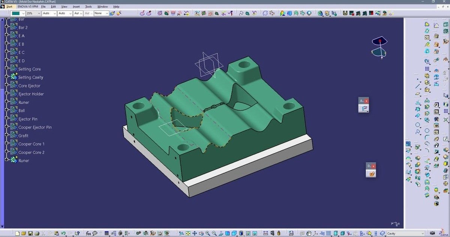Viewport: 450px width, 237px height.
Task: Open the Window menu
Action: (x=102, y=7)
